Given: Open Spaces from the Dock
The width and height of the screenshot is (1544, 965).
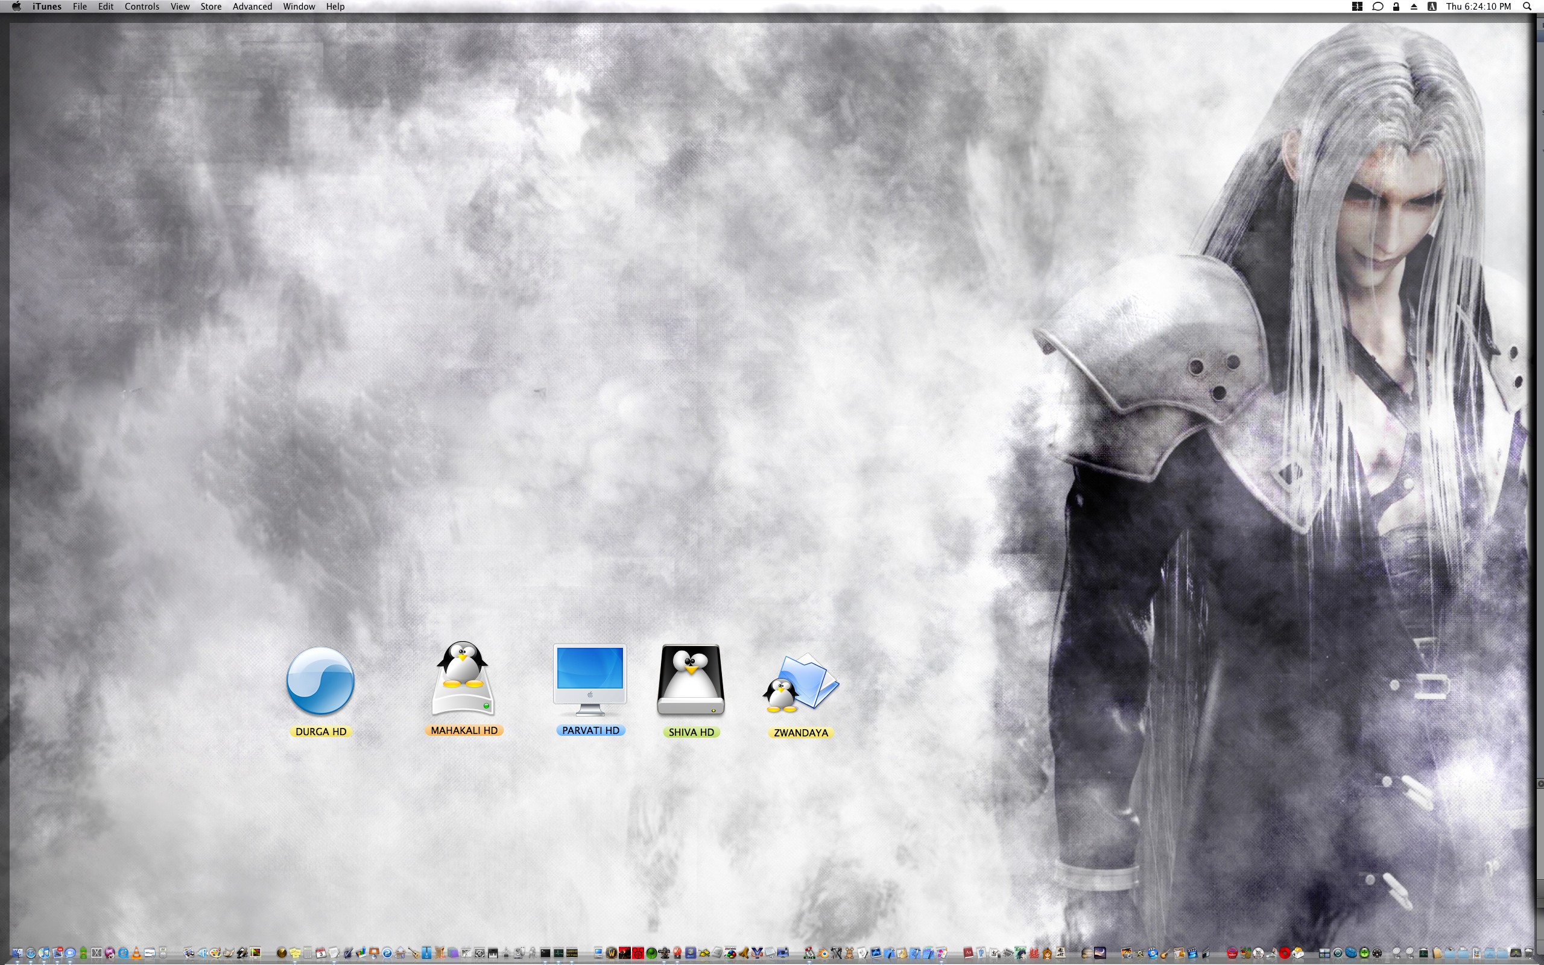Looking at the screenshot, I should click(1324, 953).
